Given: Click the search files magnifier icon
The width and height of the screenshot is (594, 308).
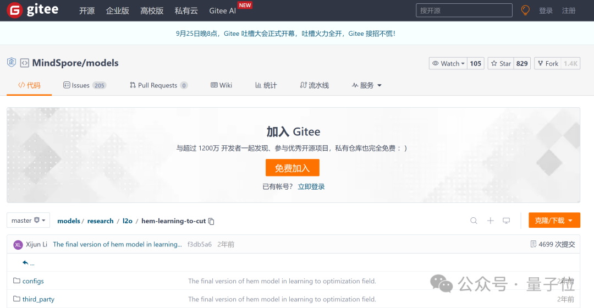Looking at the screenshot, I should [474, 221].
